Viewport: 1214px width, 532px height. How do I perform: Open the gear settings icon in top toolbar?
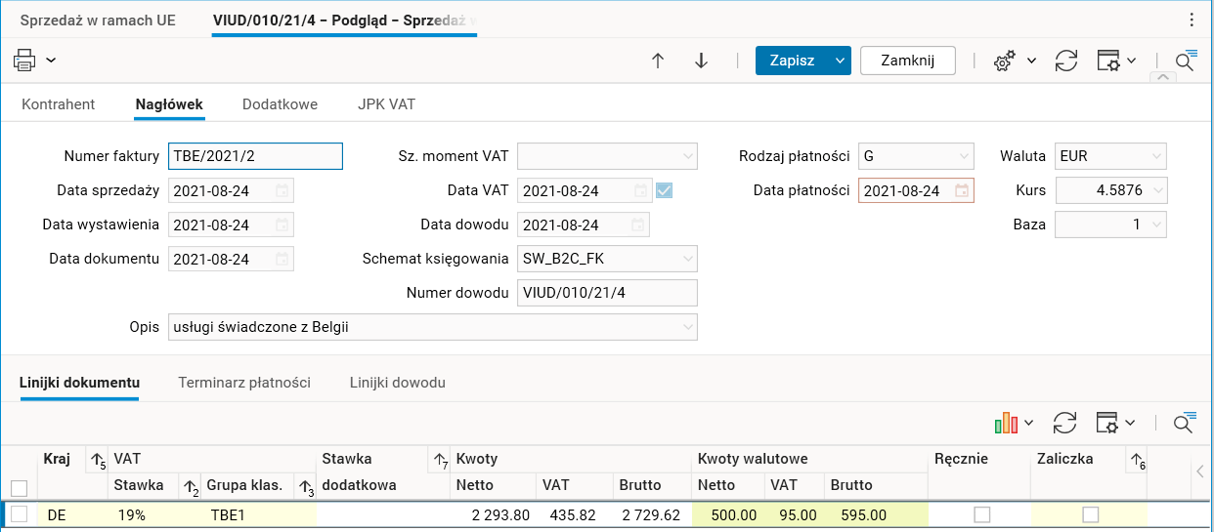[1004, 61]
